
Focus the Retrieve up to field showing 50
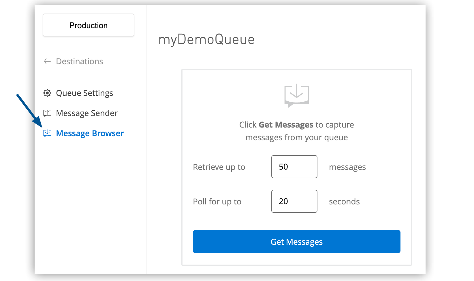(x=294, y=167)
